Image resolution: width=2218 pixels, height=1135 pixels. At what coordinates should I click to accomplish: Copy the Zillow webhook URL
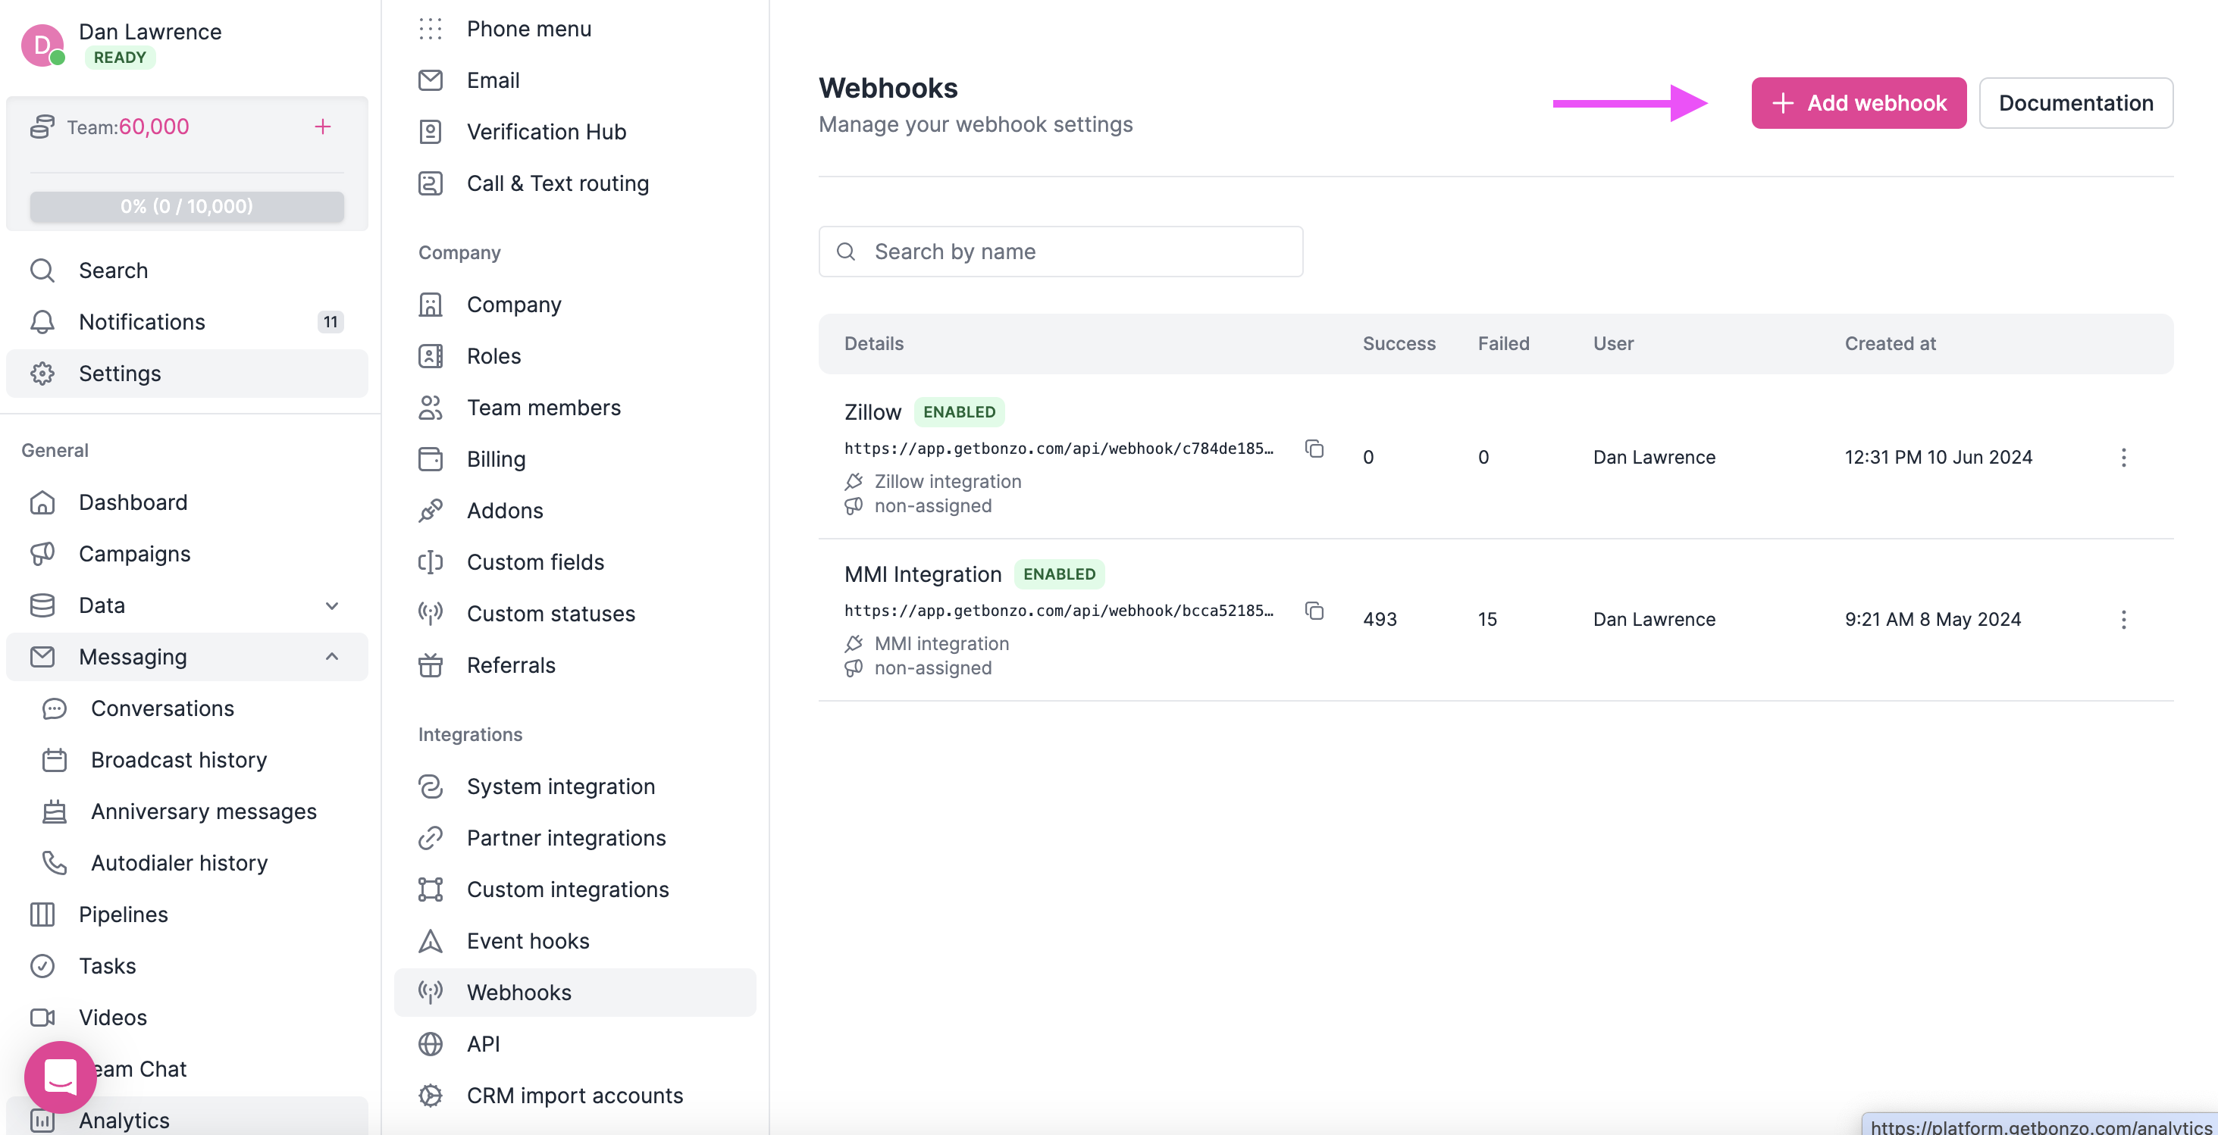tap(1314, 449)
